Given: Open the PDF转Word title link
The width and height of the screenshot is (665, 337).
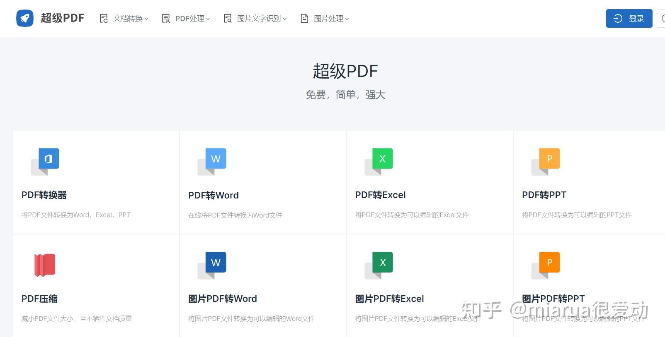Looking at the screenshot, I should (214, 195).
